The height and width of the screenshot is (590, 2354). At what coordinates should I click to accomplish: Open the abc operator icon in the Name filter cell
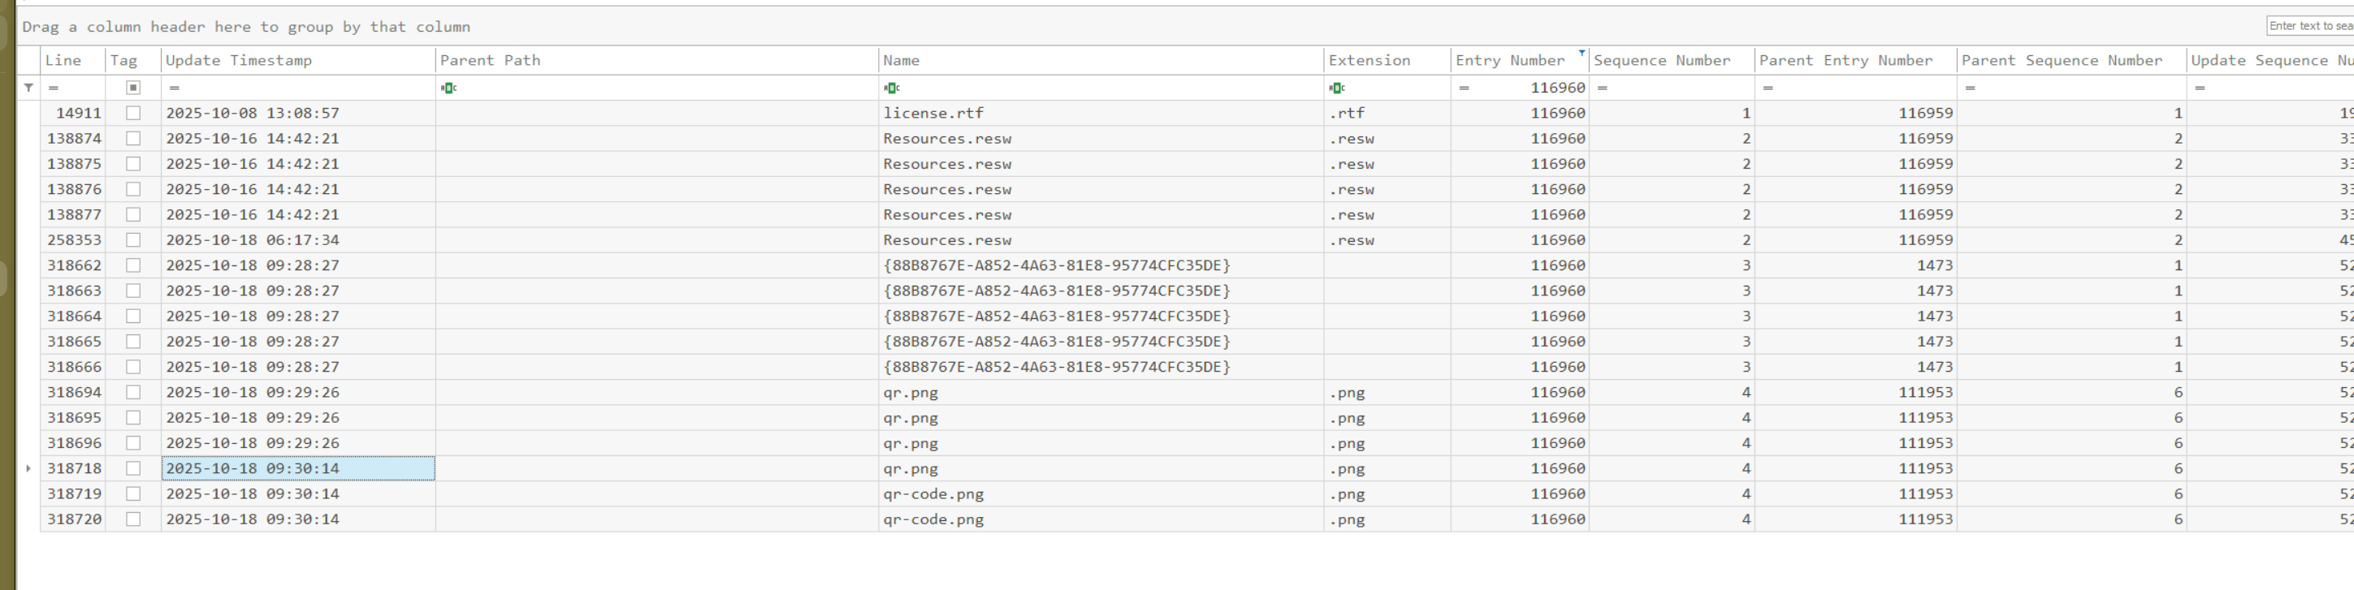pos(892,88)
